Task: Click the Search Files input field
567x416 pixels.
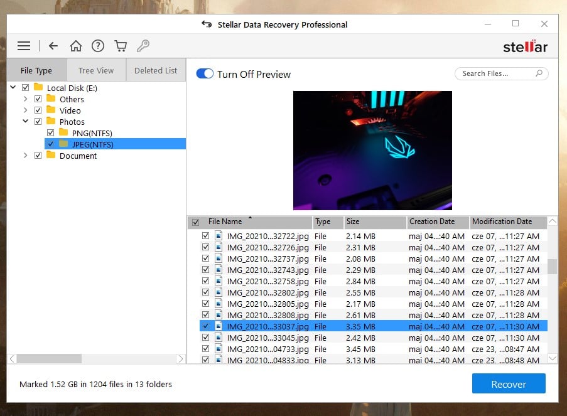Action: point(501,73)
